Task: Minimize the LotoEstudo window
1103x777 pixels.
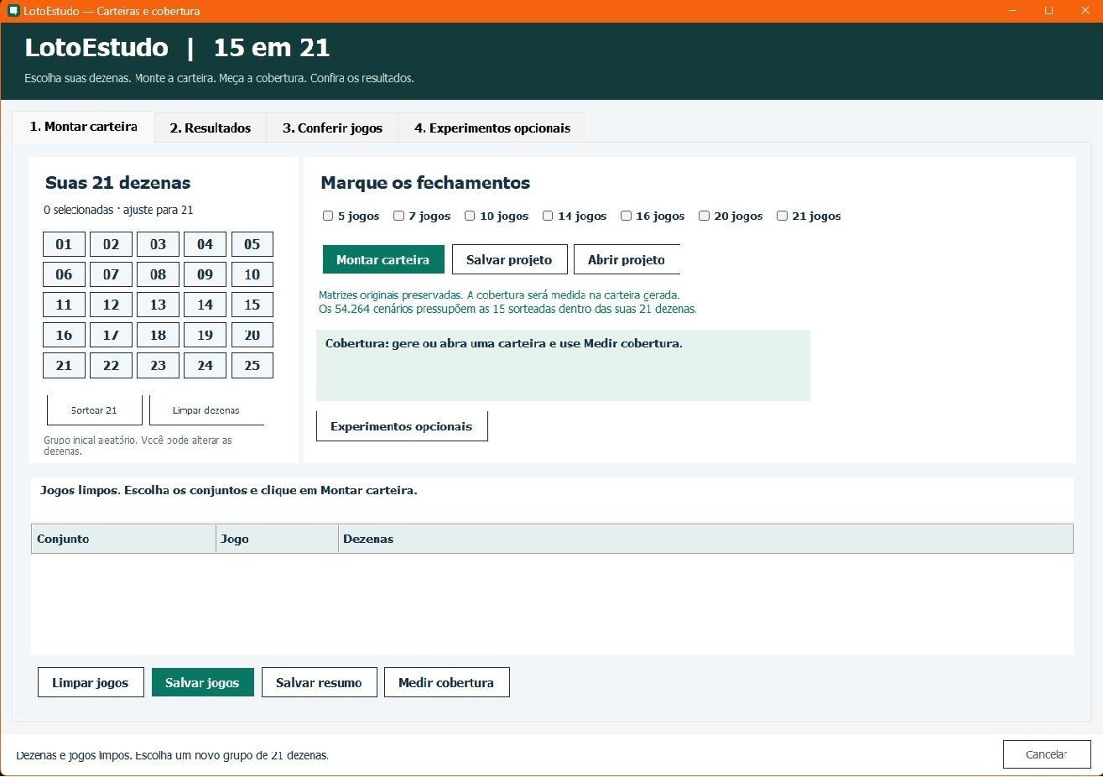Action: pyautogui.click(x=1012, y=11)
